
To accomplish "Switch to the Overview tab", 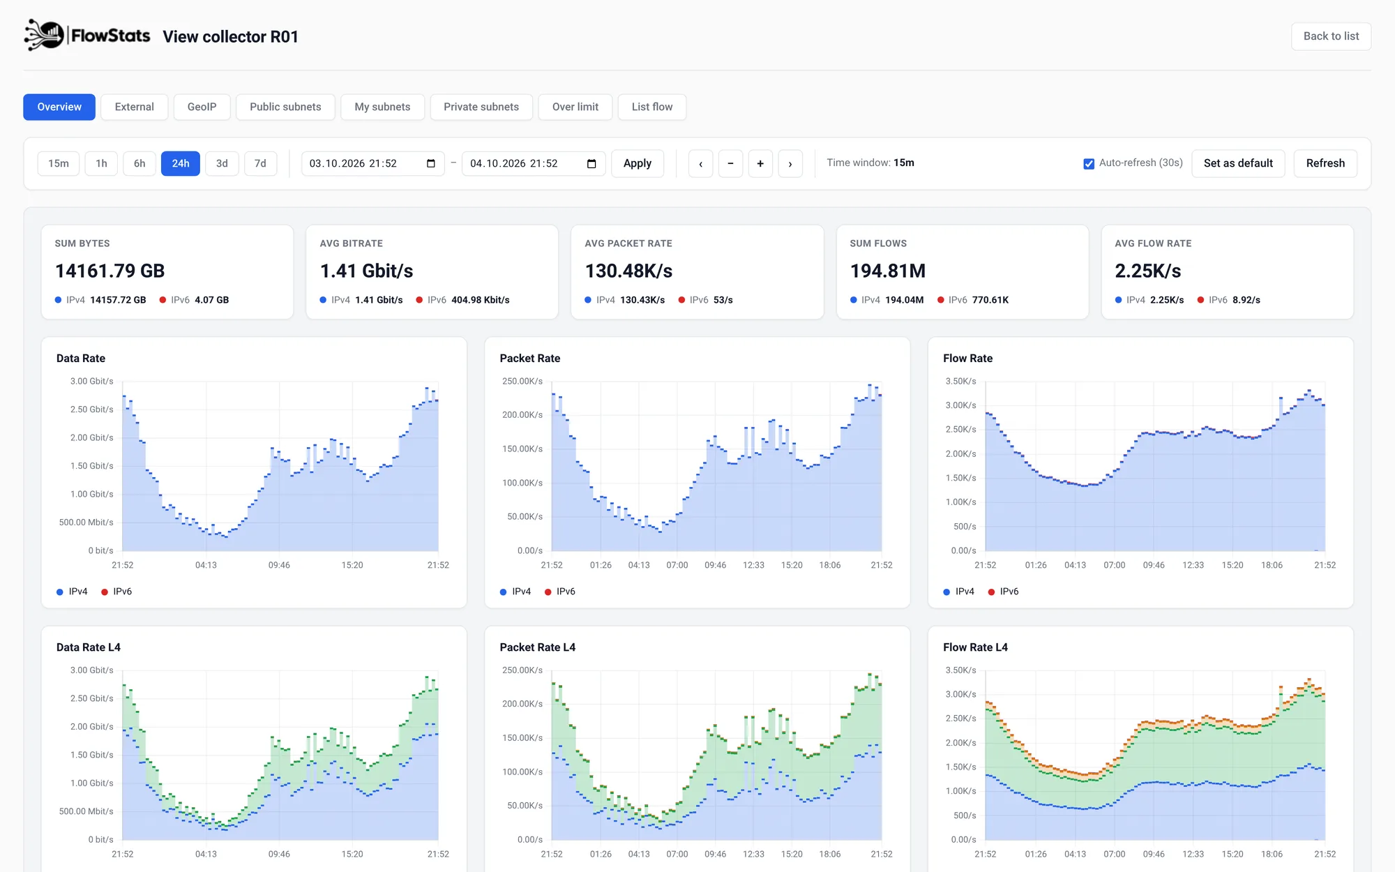I will click(x=59, y=107).
